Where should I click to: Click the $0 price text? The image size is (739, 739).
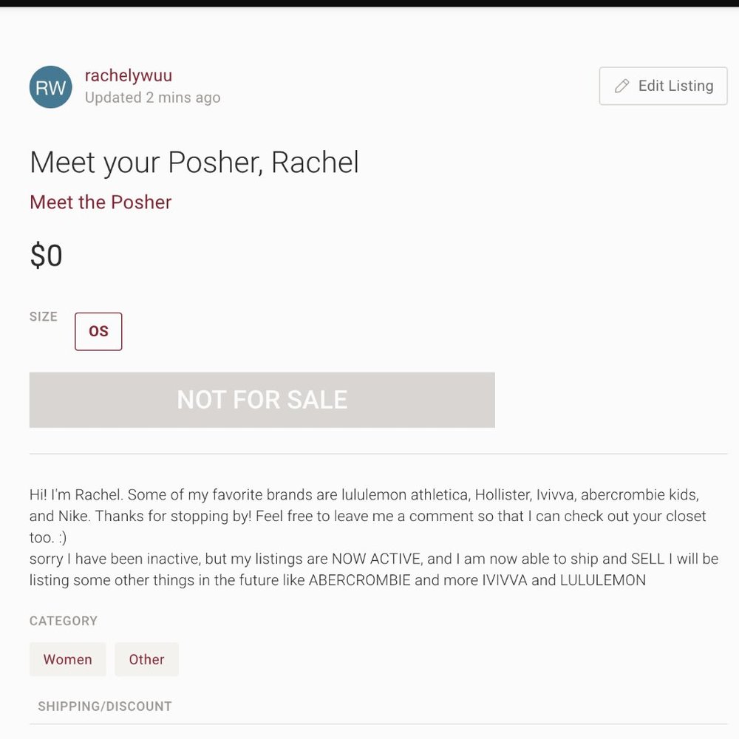click(x=46, y=256)
